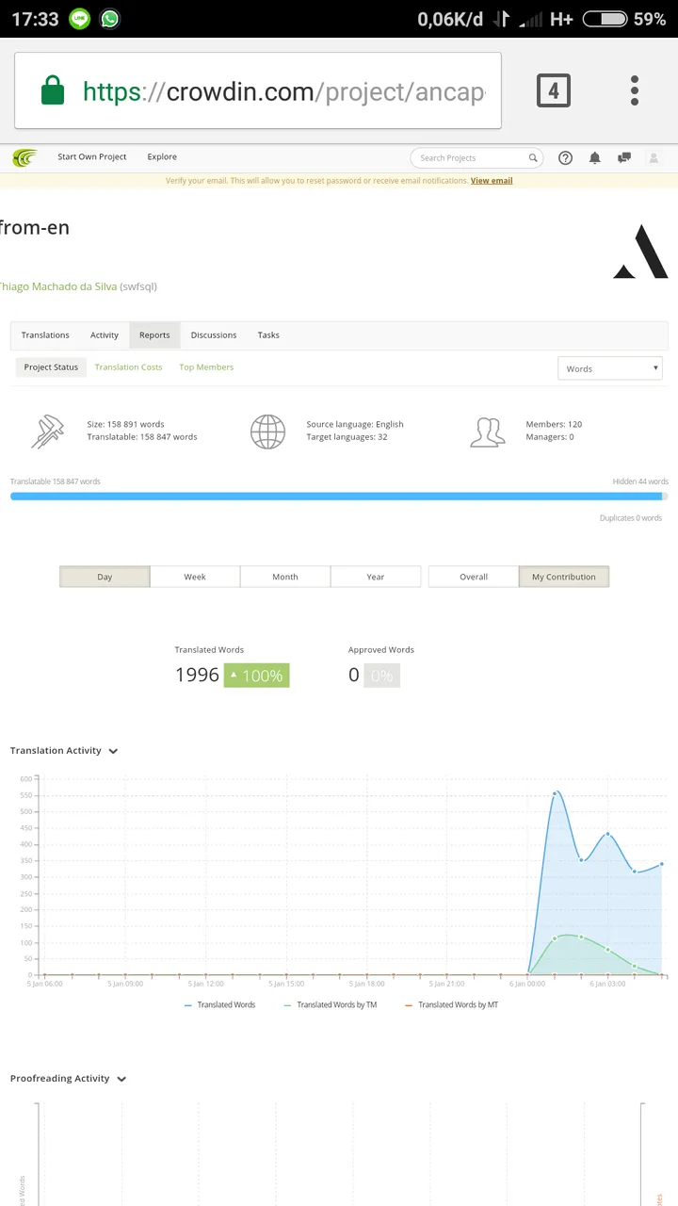
Task: Toggle Translated Words by TM legend series
Action: tap(330, 1005)
